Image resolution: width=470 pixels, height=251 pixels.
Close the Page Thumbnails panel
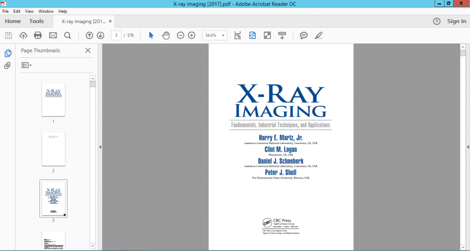tap(88, 50)
